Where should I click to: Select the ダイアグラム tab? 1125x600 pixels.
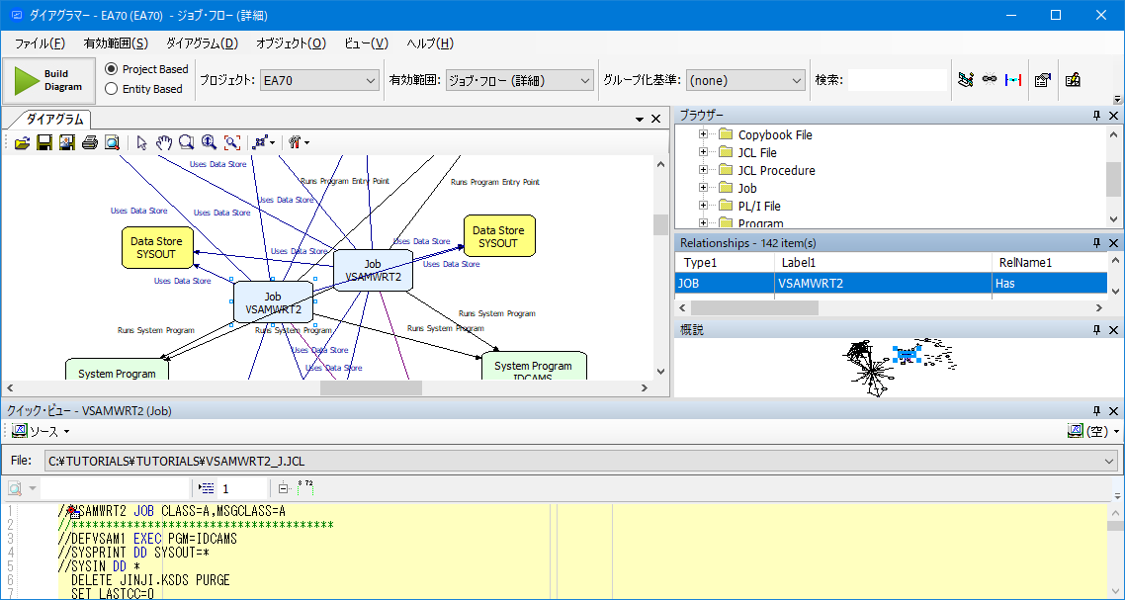tap(54, 120)
